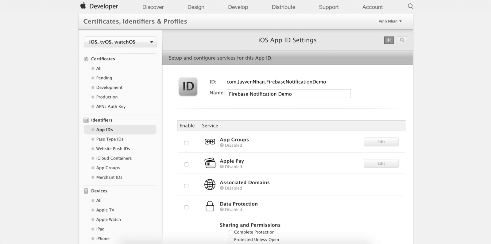Select All under Devices
The height and width of the screenshot is (244, 491).
pyautogui.click(x=99, y=200)
